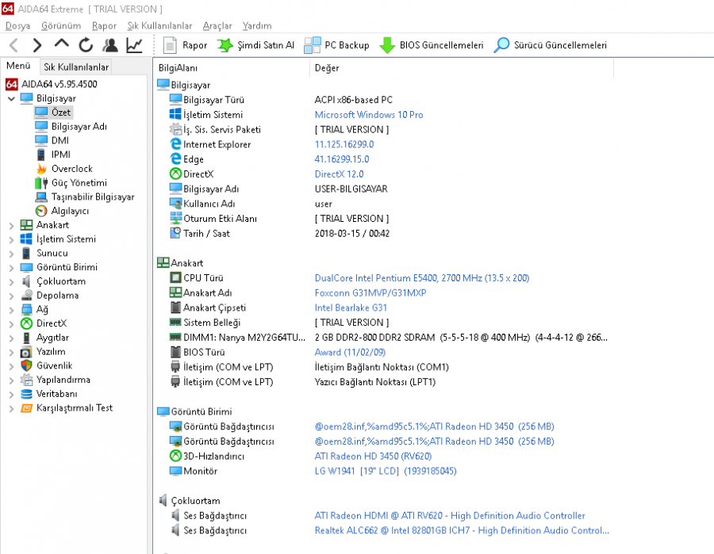Open the user manager person icon
The width and height of the screenshot is (714, 554).
[109, 45]
